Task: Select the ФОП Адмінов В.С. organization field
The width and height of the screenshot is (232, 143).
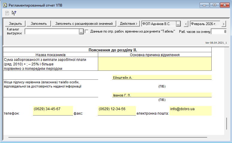Action: (158, 24)
